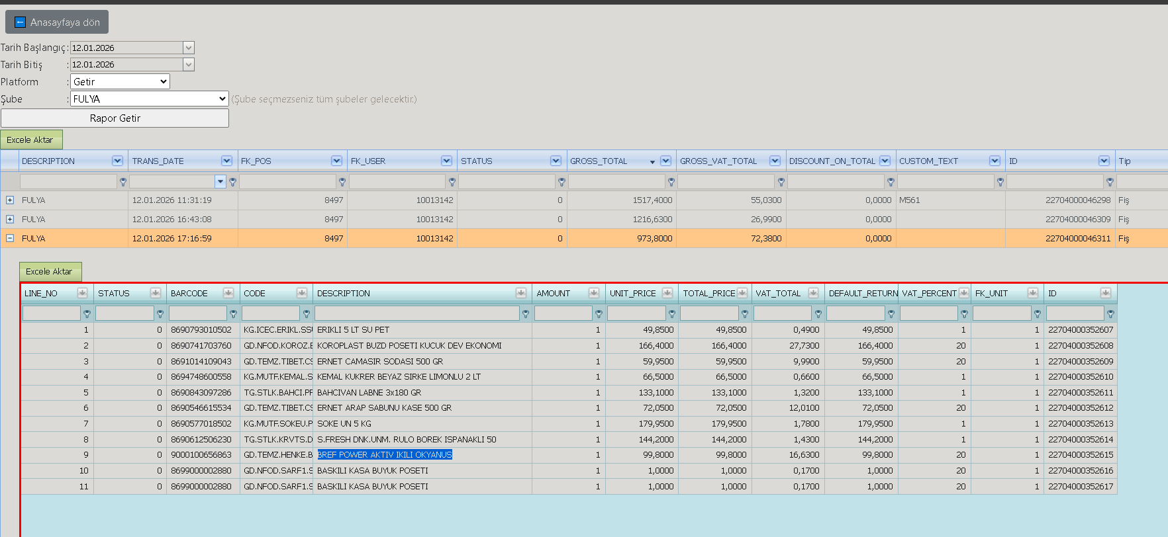Expand the first FULYA row at 11:31:19
This screenshot has height=537, width=1168.
click(10, 200)
